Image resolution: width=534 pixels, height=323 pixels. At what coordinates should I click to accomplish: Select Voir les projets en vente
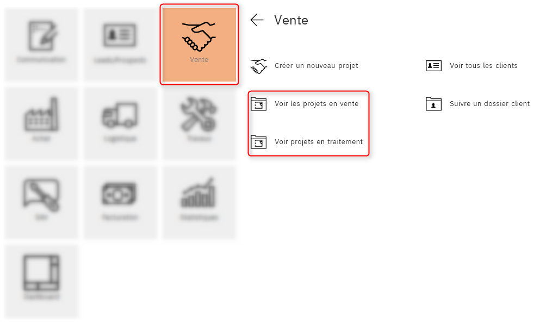click(x=316, y=104)
